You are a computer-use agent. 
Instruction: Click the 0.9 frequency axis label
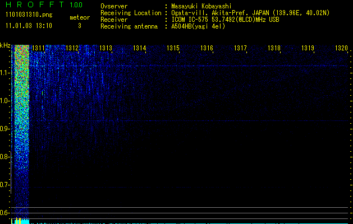[5, 129]
